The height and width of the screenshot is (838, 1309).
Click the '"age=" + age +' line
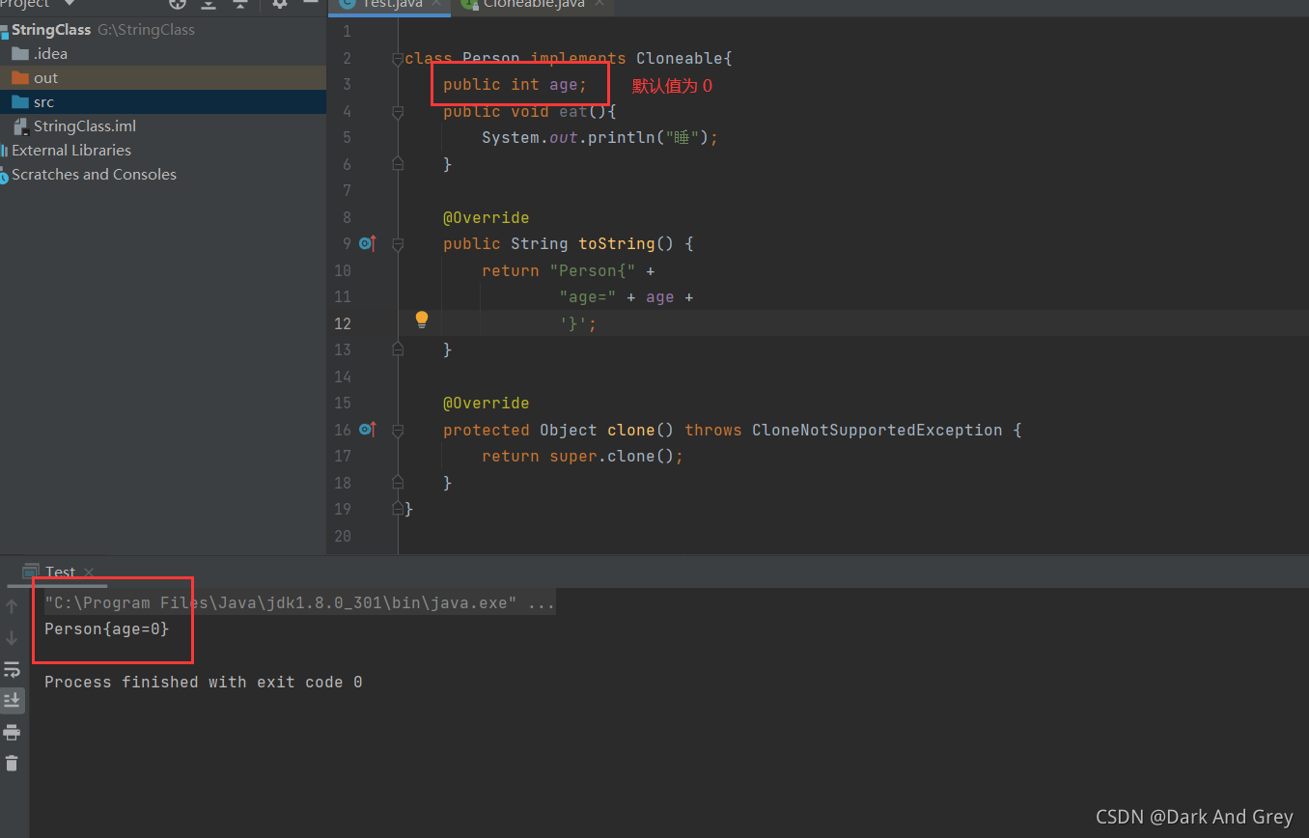(626, 297)
